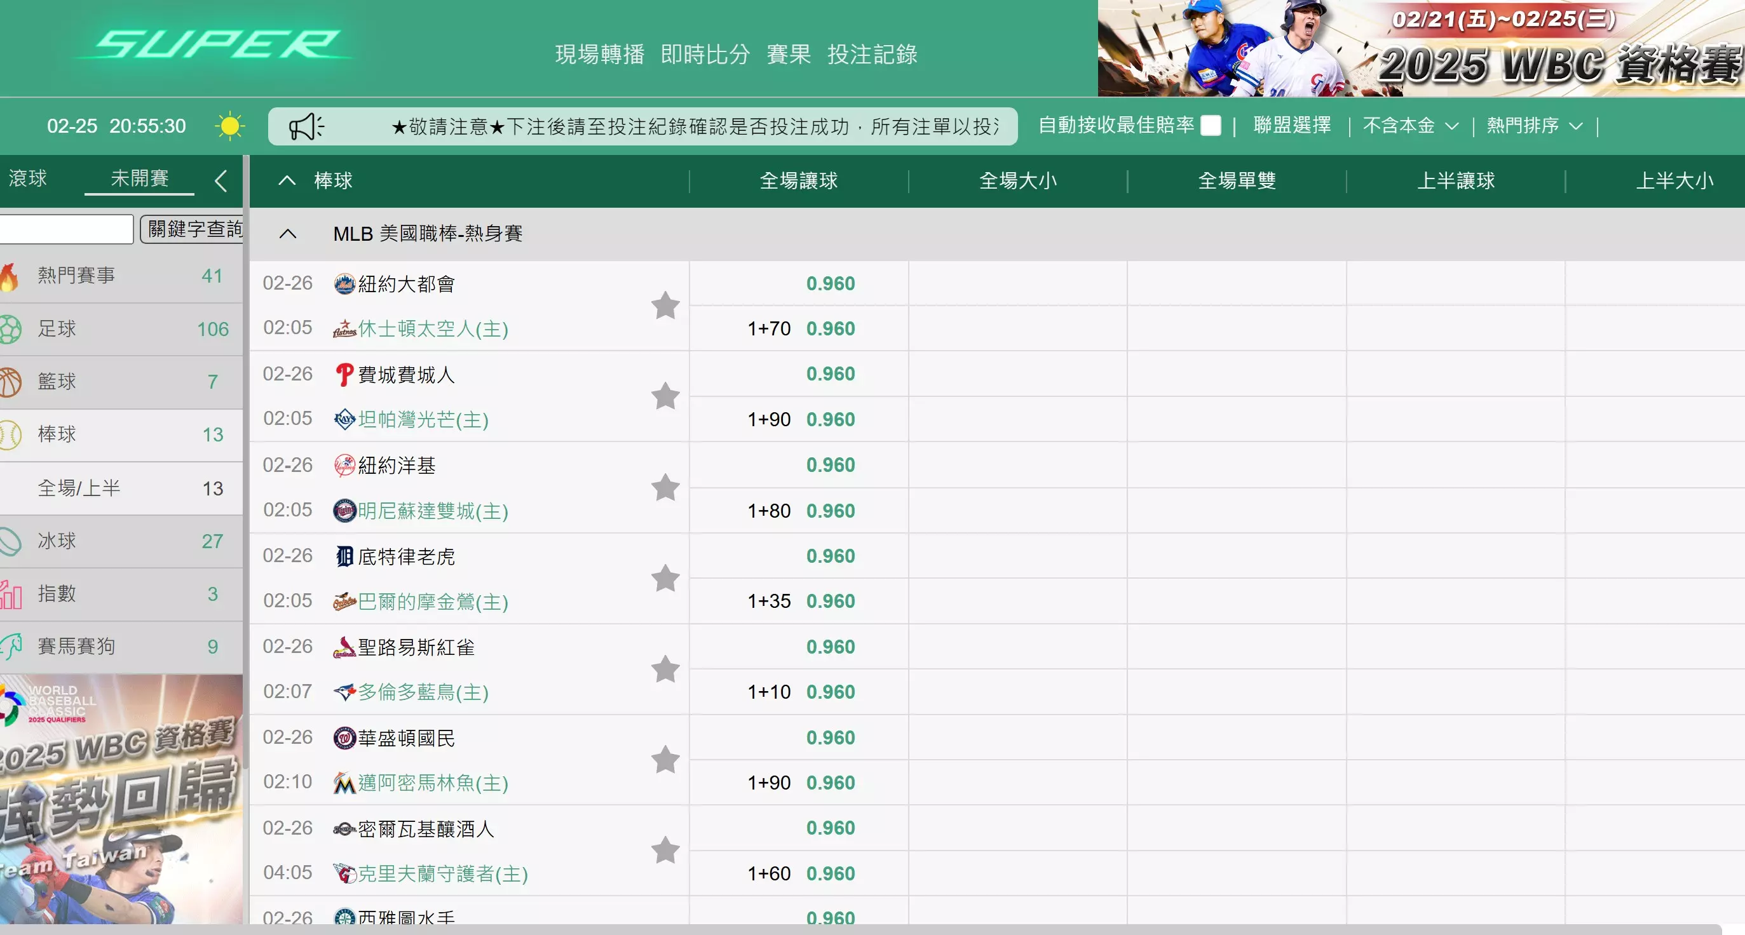
Task: Open the WBC 強勢回歸 sidebar banner
Action: [x=121, y=799]
